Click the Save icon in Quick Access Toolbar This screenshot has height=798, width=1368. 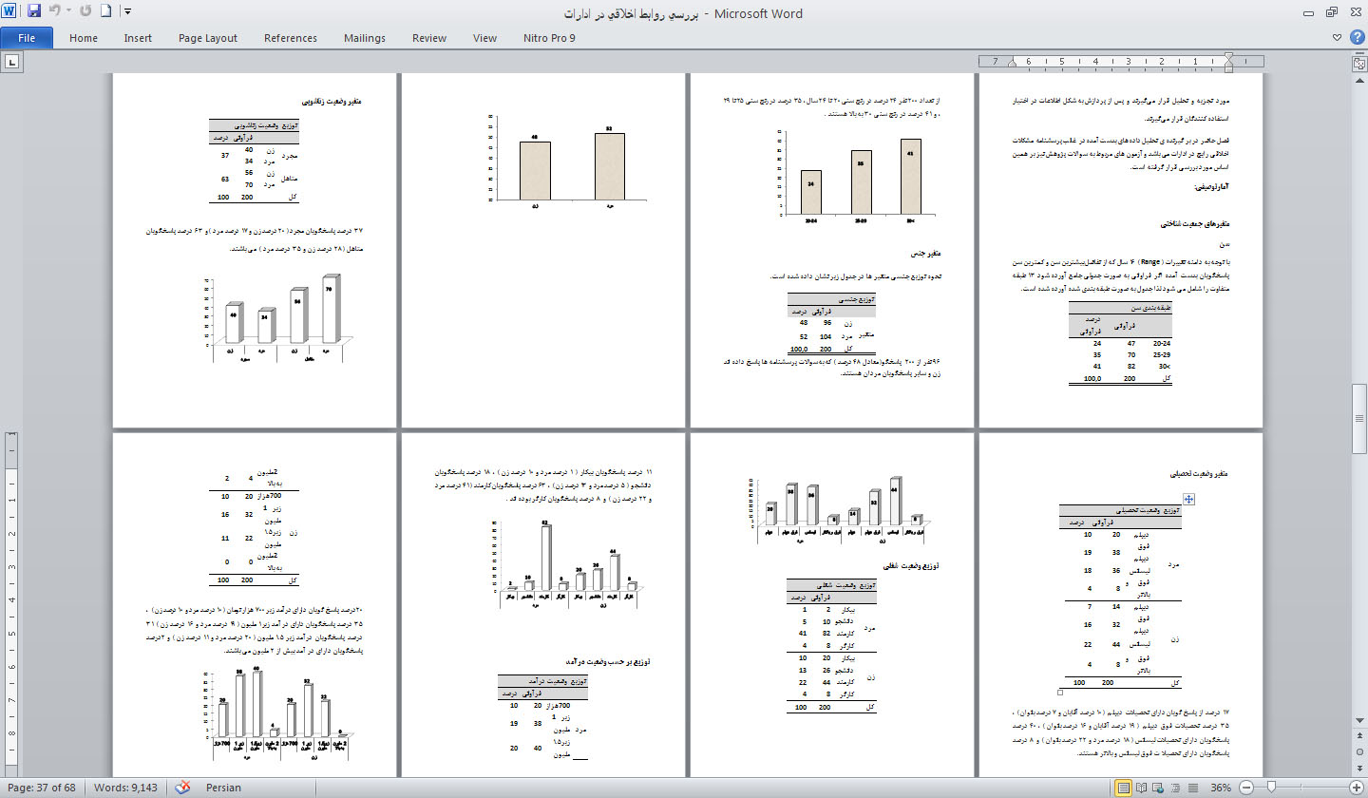pos(34,12)
